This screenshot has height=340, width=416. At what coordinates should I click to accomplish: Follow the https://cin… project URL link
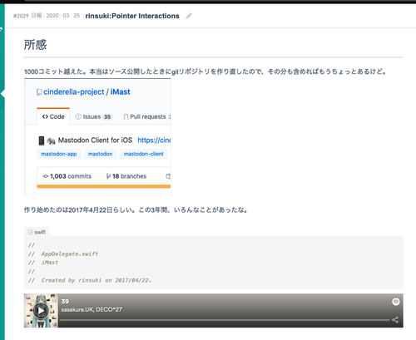(x=154, y=140)
